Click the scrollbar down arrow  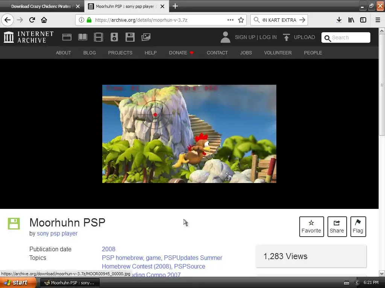click(x=382, y=273)
